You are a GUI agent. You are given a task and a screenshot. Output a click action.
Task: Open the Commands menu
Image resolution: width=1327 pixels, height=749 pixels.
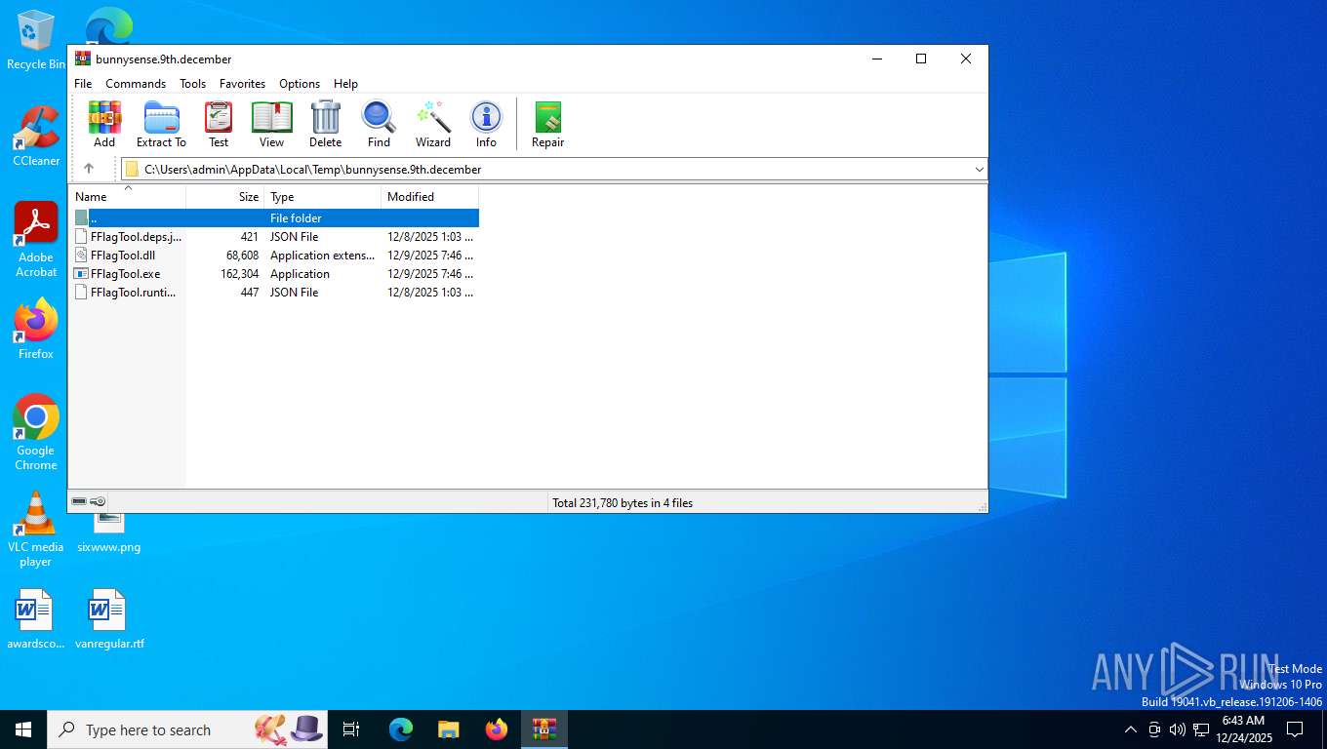coord(136,84)
